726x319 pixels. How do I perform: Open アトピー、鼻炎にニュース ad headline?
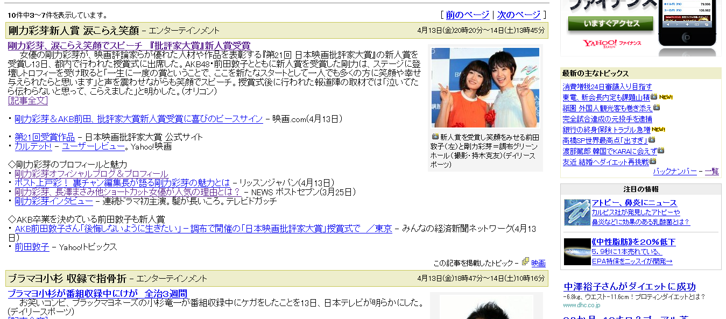pos(634,203)
